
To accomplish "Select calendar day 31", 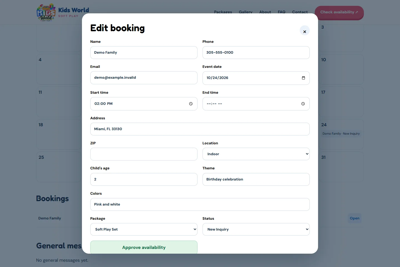I will [341, 167].
